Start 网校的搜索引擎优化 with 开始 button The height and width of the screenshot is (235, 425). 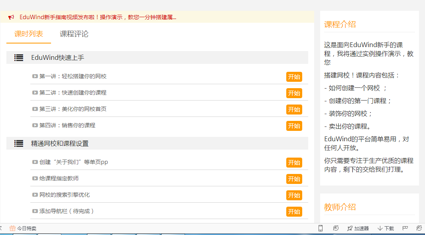294,195
